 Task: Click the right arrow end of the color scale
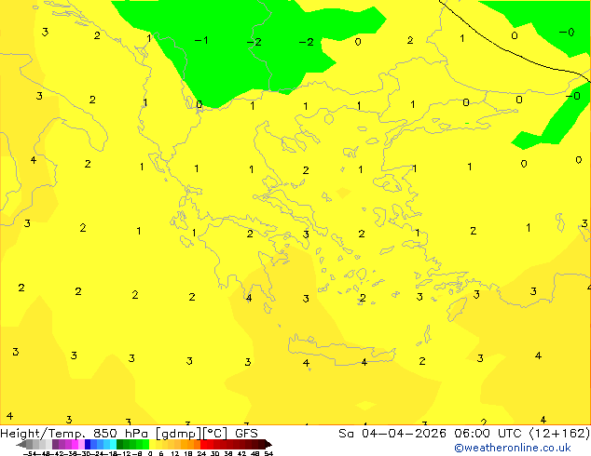point(268,444)
